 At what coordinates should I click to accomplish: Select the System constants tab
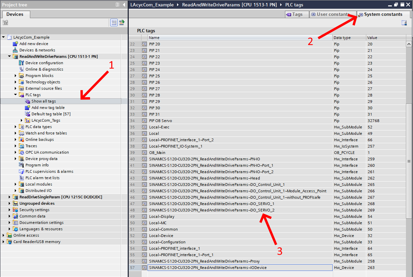pyautogui.click(x=383, y=14)
